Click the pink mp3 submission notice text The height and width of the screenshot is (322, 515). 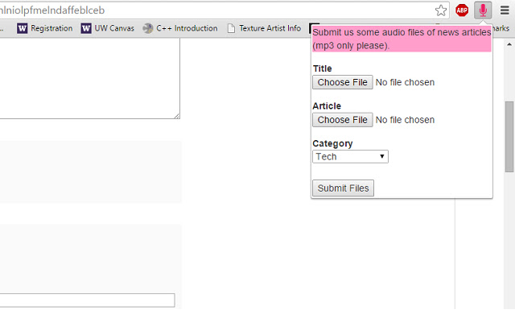pyautogui.click(x=402, y=39)
